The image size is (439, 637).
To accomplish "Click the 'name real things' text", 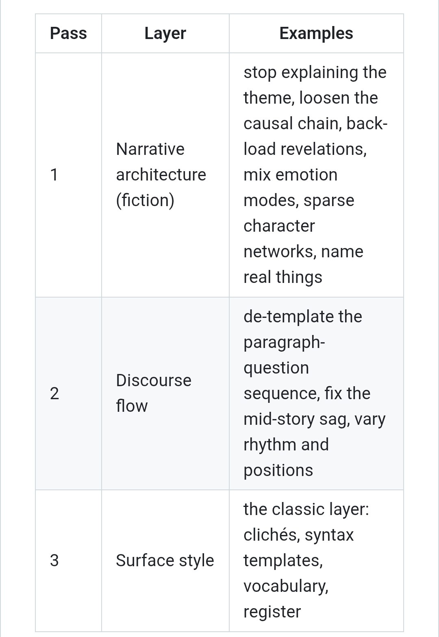I will [x=303, y=264].
